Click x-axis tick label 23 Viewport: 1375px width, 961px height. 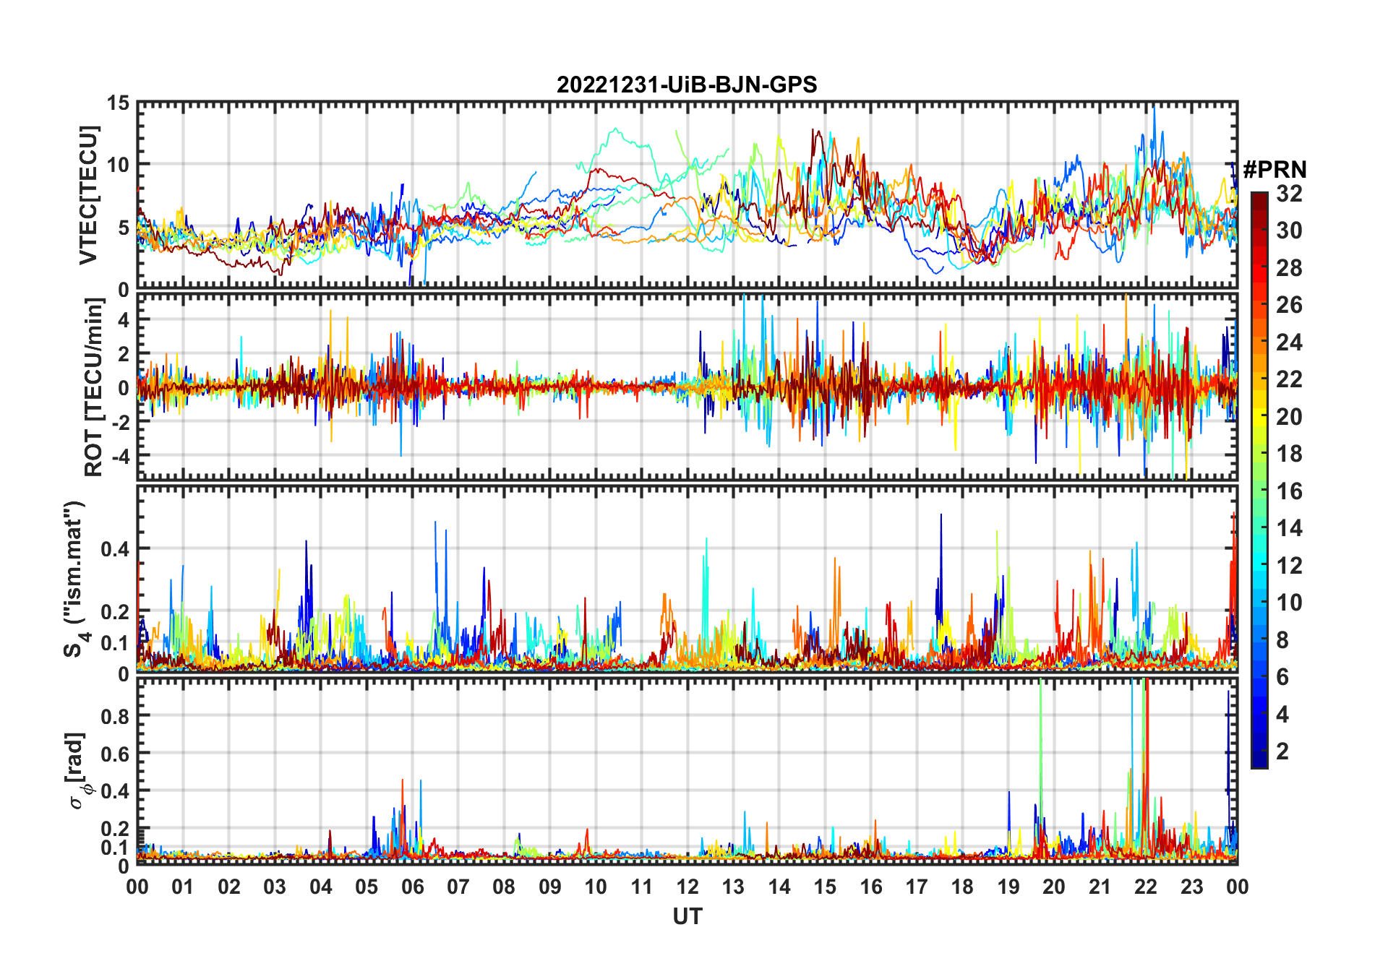pyautogui.click(x=1191, y=887)
